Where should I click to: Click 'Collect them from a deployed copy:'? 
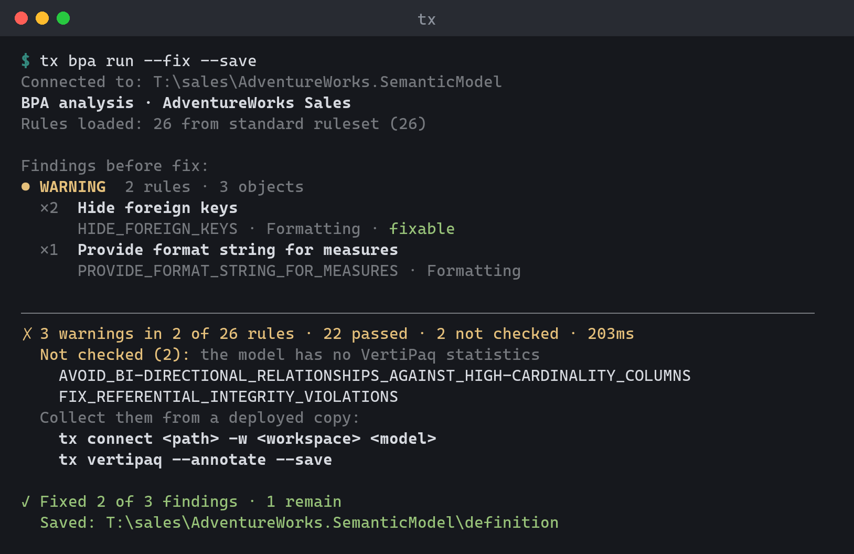[200, 418]
